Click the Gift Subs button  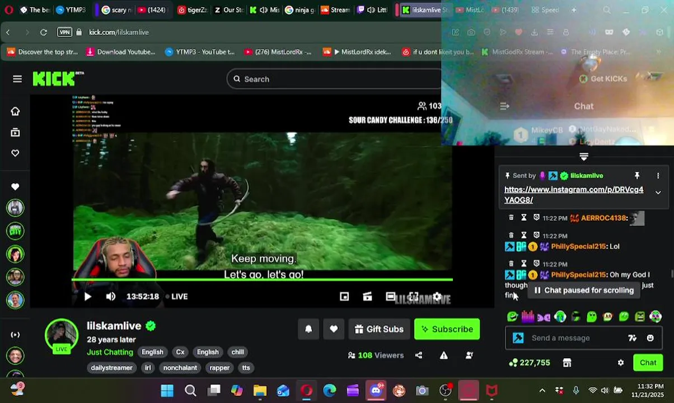coord(379,329)
